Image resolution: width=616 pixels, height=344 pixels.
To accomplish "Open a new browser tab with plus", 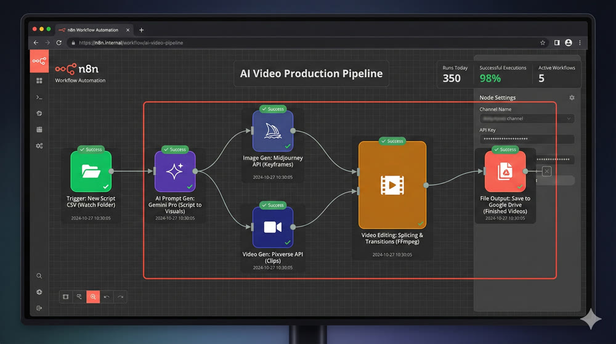I will 142,30.
